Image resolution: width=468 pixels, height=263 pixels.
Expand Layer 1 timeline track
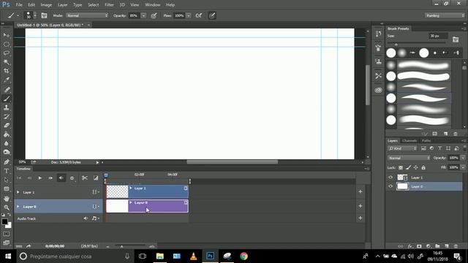coord(18,192)
